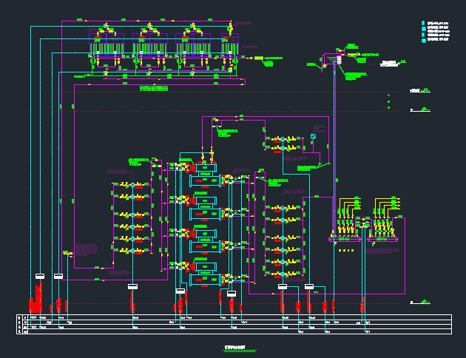Click the cyan circular gauge symbol
Viewport: 466px width, 358px height.
coord(313,137)
